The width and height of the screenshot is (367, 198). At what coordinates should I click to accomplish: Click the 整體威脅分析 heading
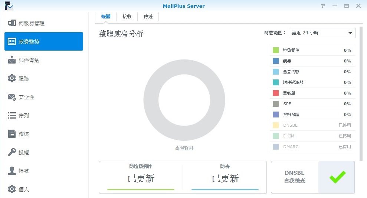coord(121,34)
